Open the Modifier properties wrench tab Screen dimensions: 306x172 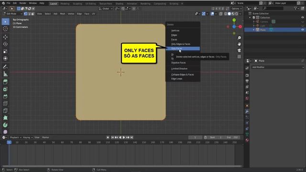point(247,111)
